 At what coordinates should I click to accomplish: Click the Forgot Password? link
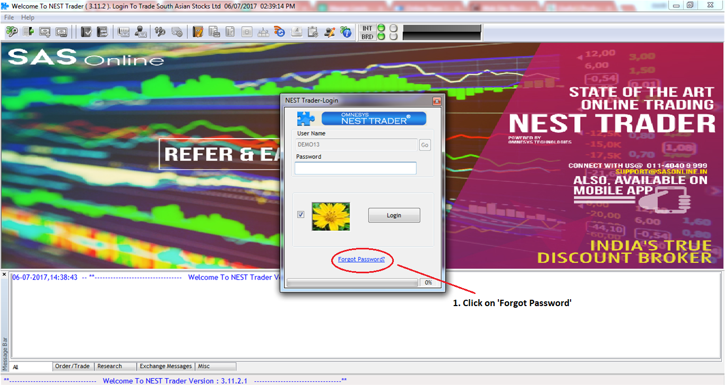tap(361, 259)
